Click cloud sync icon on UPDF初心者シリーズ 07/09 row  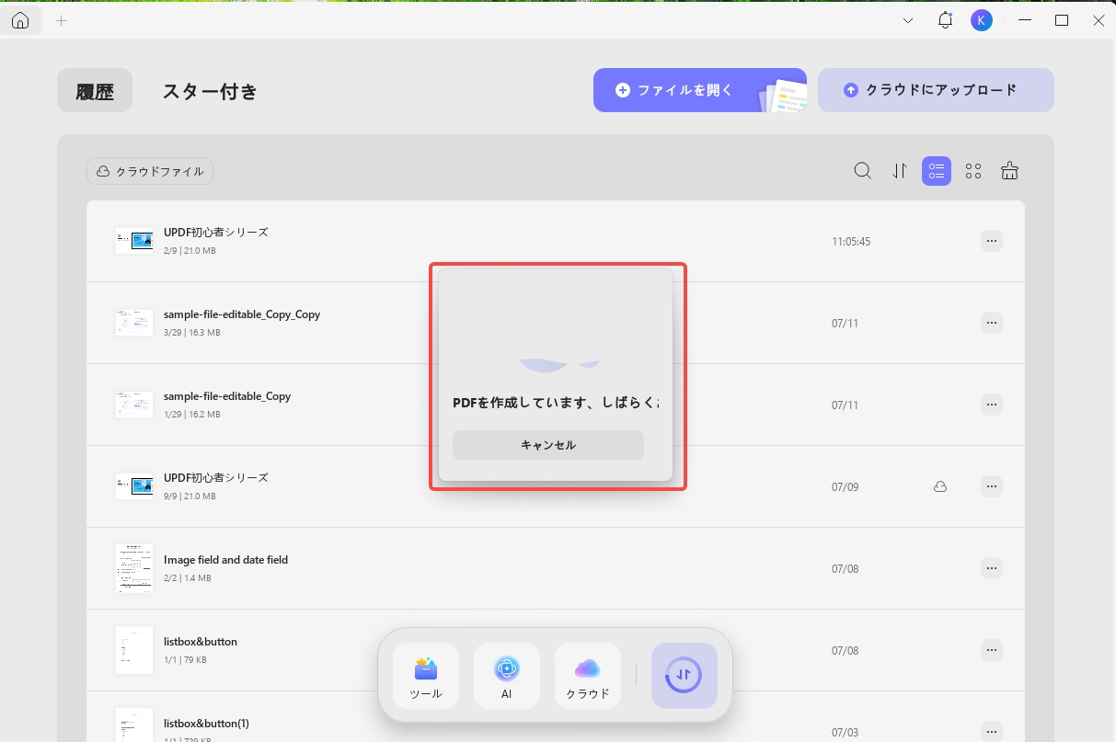coord(940,486)
